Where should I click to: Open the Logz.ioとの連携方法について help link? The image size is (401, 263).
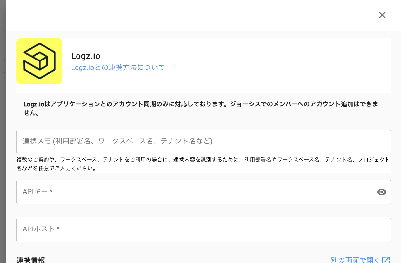tap(118, 68)
